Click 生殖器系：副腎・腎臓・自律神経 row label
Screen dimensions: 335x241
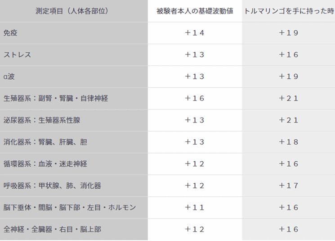tap(56, 99)
